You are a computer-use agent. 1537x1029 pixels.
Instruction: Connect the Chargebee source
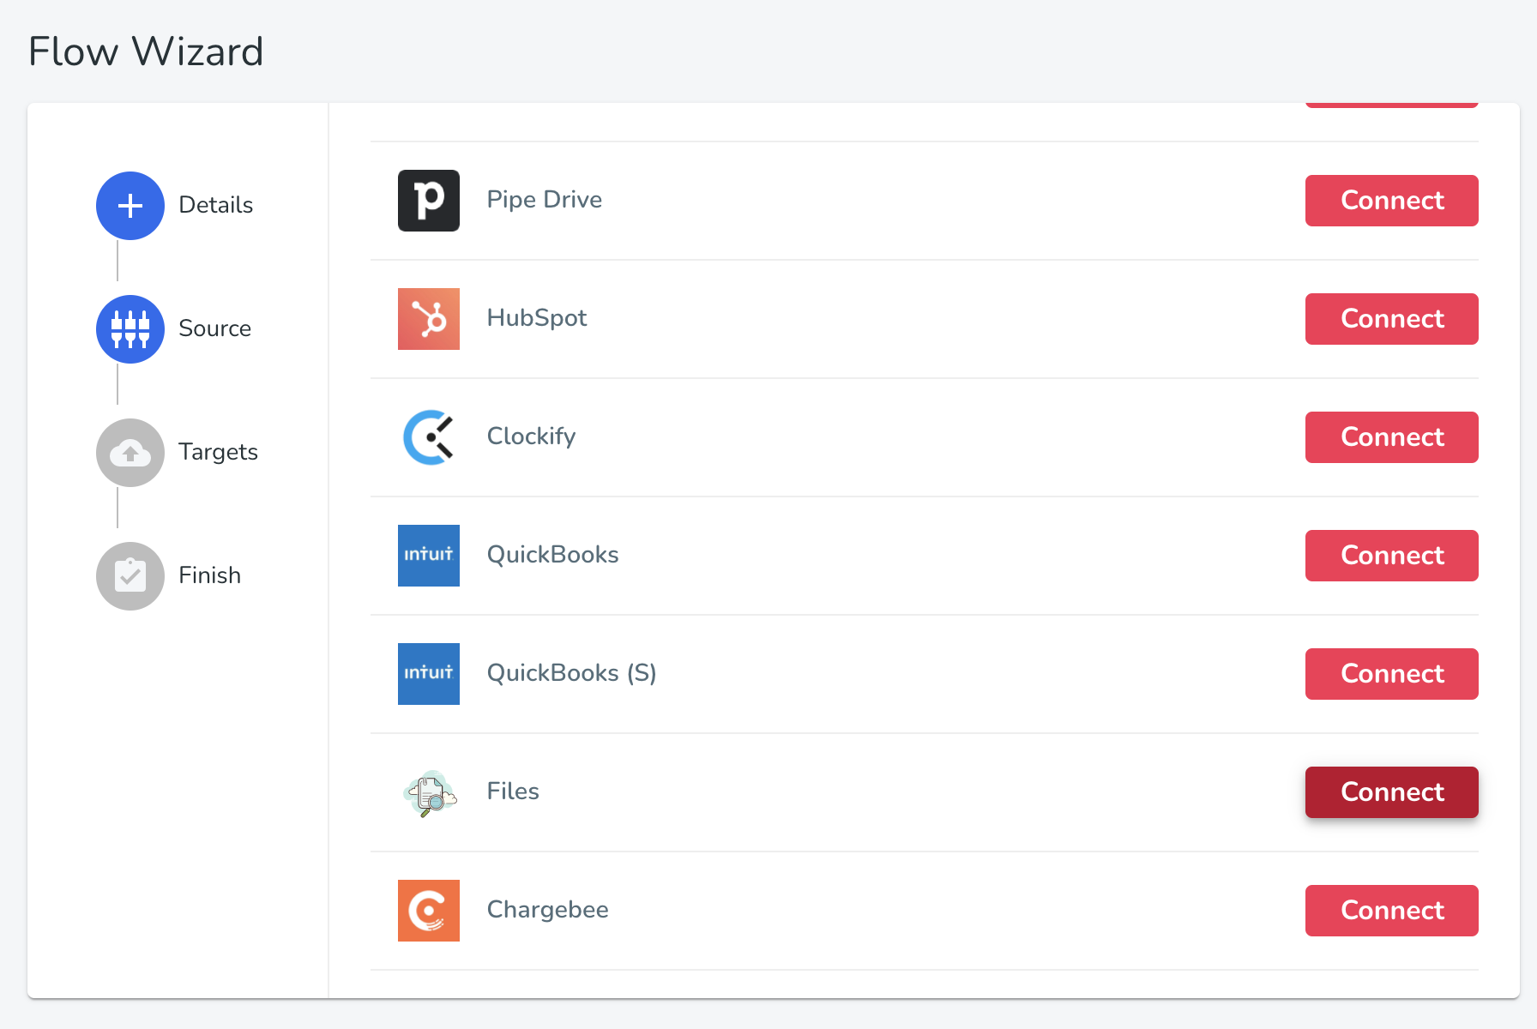[1392, 911]
